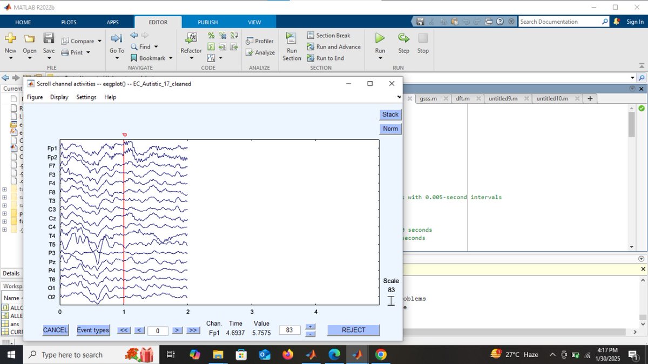Open the Help menu in eegplot window
Screen dimensions: 648x364
pos(110,97)
